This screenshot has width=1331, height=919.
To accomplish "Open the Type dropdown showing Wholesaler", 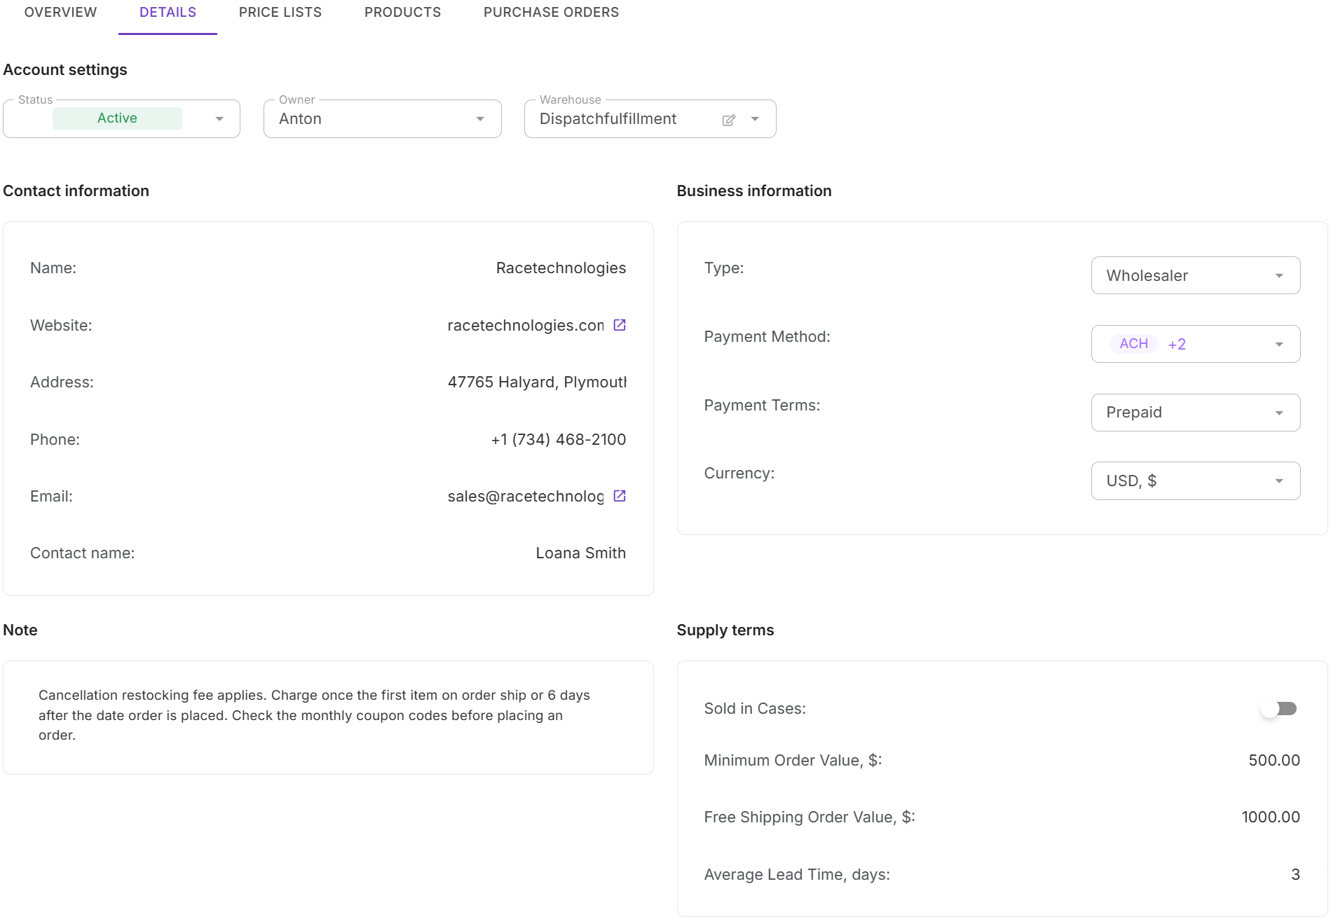I will [1196, 275].
